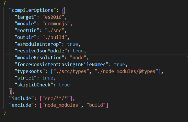188x122 pixels.
Task: Click the true value of skipLibCheck
Action: pyautogui.click(x=64, y=85)
